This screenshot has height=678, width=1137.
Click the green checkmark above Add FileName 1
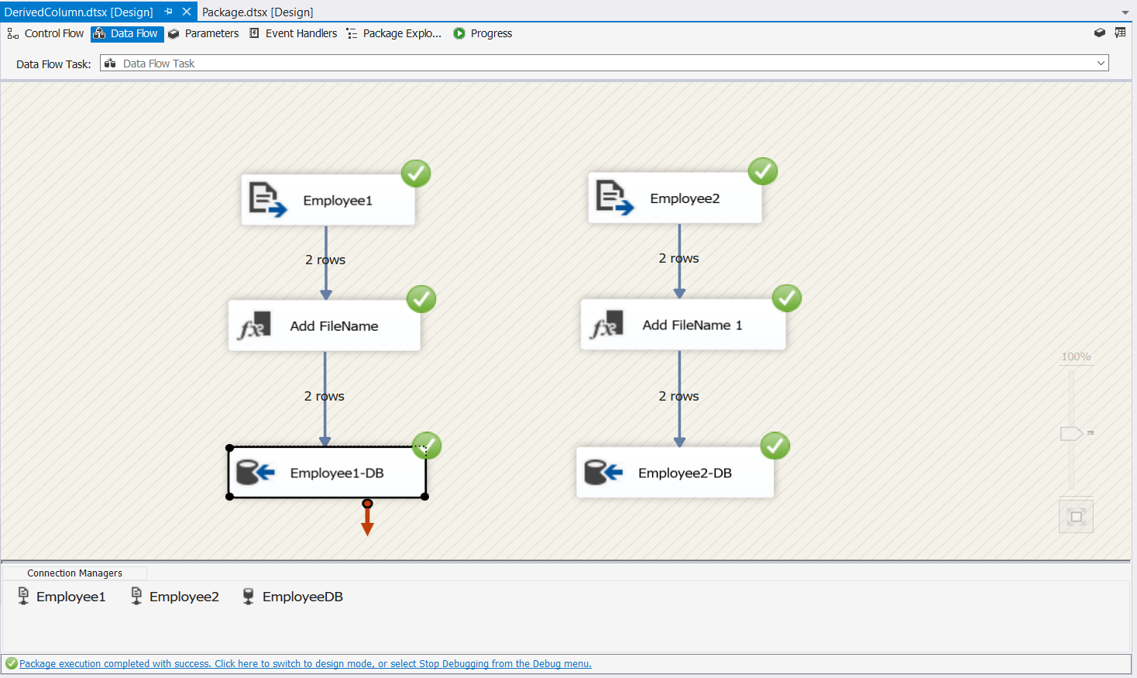click(x=787, y=298)
